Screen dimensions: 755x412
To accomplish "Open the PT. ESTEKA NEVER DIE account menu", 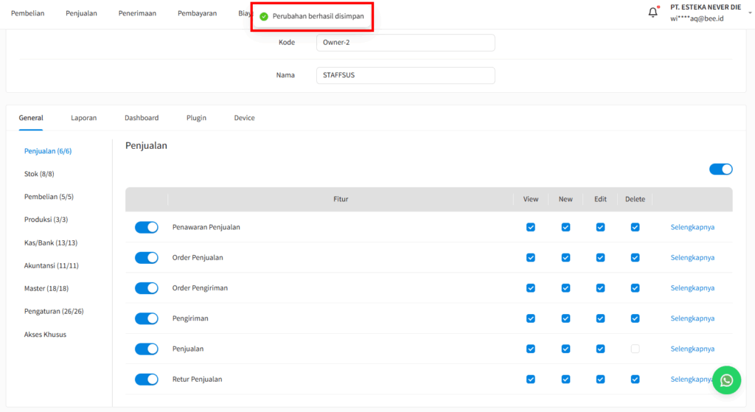I will 705,13.
